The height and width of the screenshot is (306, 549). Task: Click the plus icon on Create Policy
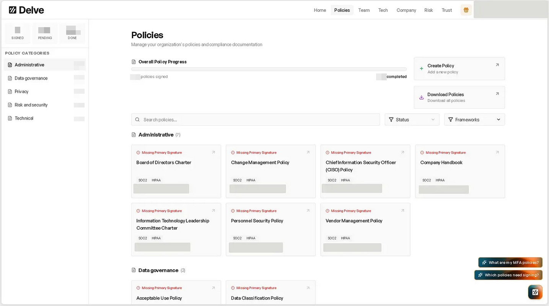[x=422, y=68]
